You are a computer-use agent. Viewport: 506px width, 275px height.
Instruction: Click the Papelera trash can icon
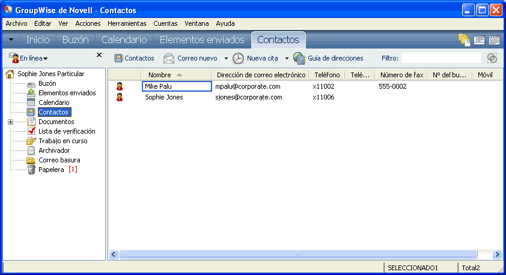pyautogui.click(x=31, y=170)
